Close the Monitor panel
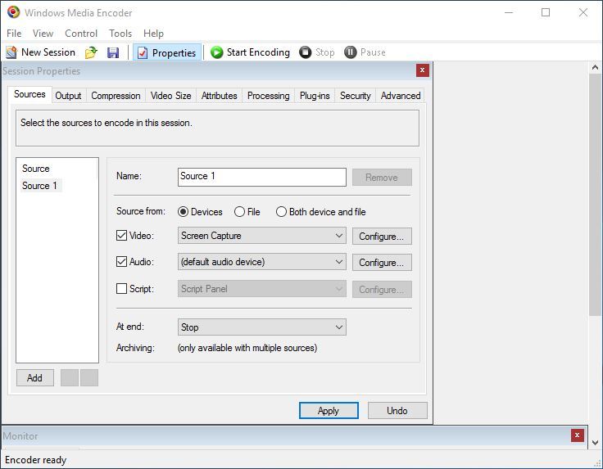The height and width of the screenshot is (469, 603). [x=577, y=435]
